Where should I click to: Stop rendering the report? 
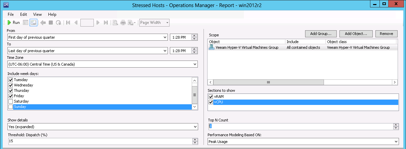coord(51,23)
